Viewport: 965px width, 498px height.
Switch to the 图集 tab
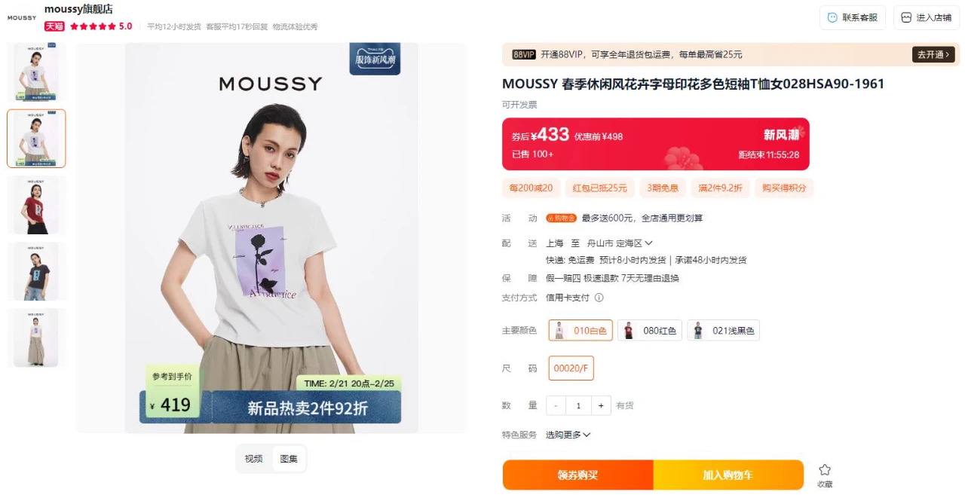289,459
